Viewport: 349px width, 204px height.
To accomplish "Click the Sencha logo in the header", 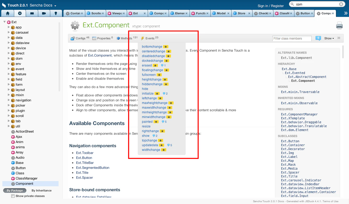I will click(x=4, y=5).
